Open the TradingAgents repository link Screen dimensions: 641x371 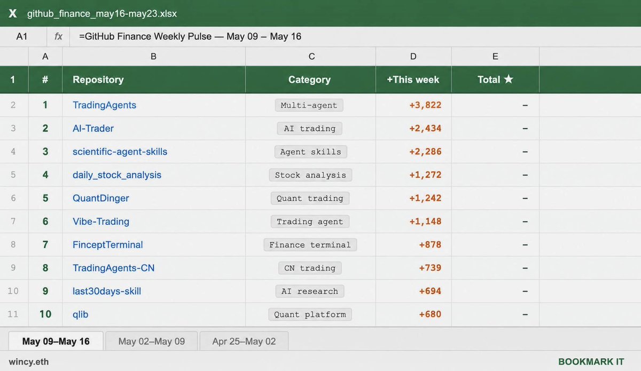(x=104, y=105)
